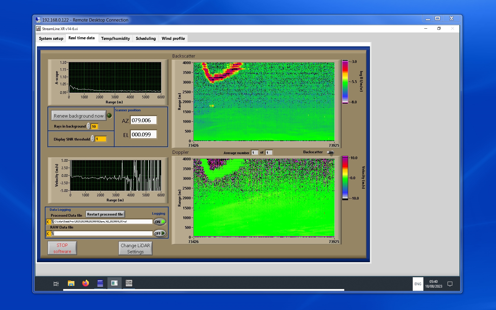Click the Change LiDAR Settings button
Image resolution: width=496 pixels, height=310 pixels.
(136, 248)
